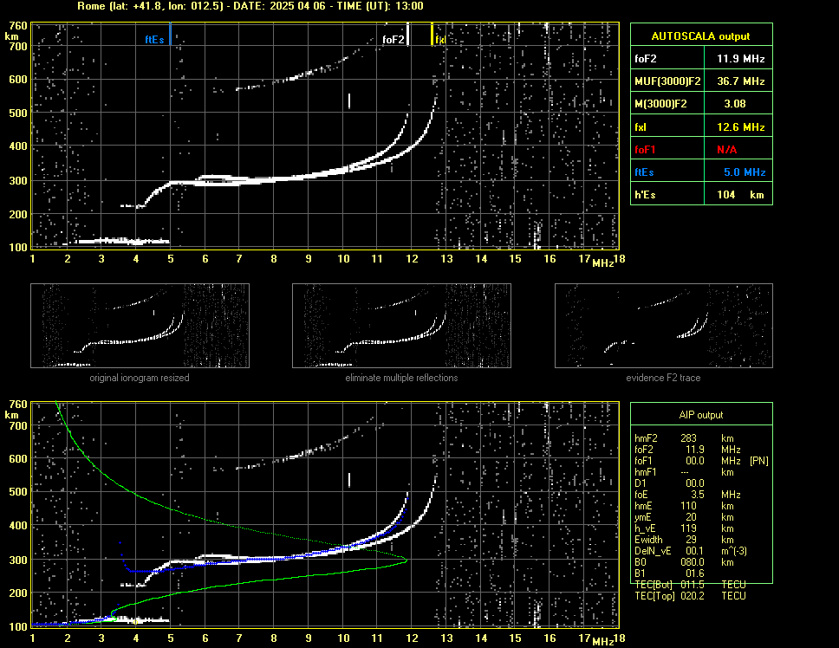Click the Ewidth 29 km row
839x648 pixels.
pos(685,539)
